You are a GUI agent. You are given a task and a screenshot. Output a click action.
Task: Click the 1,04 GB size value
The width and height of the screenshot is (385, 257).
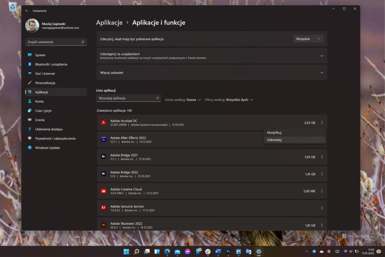310,157
